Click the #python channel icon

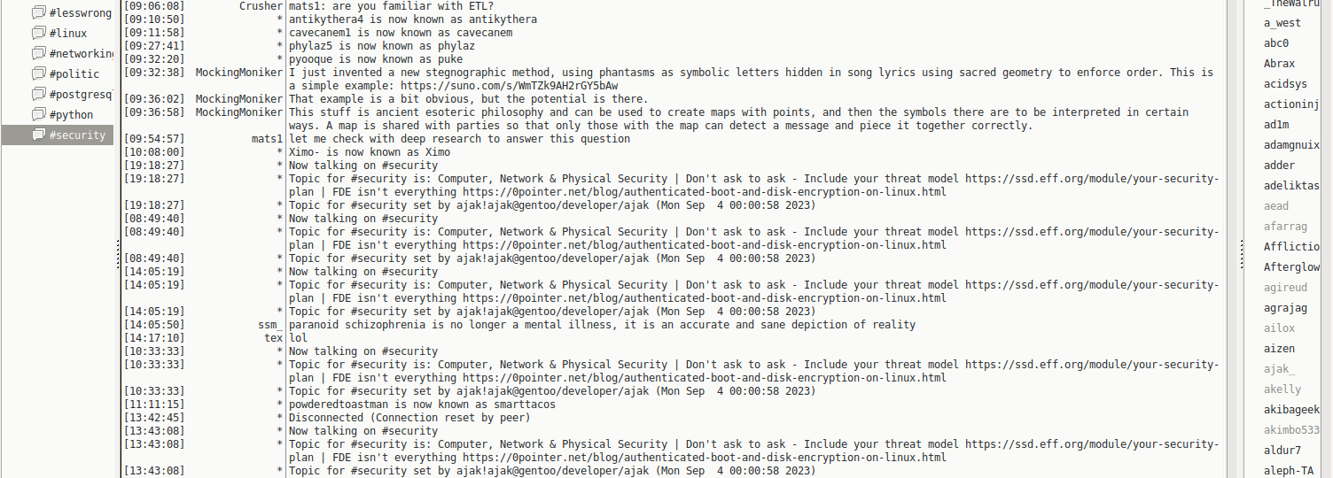(x=38, y=115)
